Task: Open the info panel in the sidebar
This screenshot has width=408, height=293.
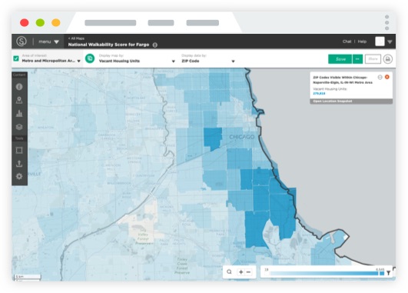Action: click(x=19, y=87)
